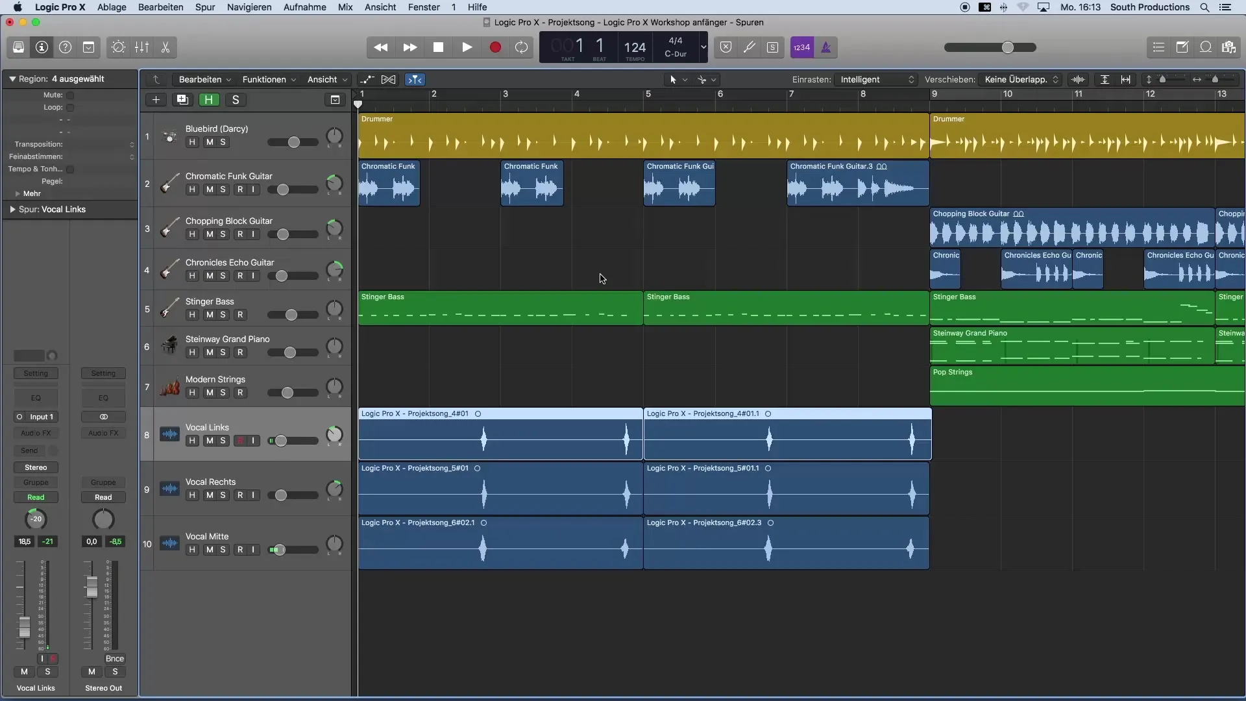
Task: Expand the Spur: Vocal Links section
Action: (x=12, y=210)
